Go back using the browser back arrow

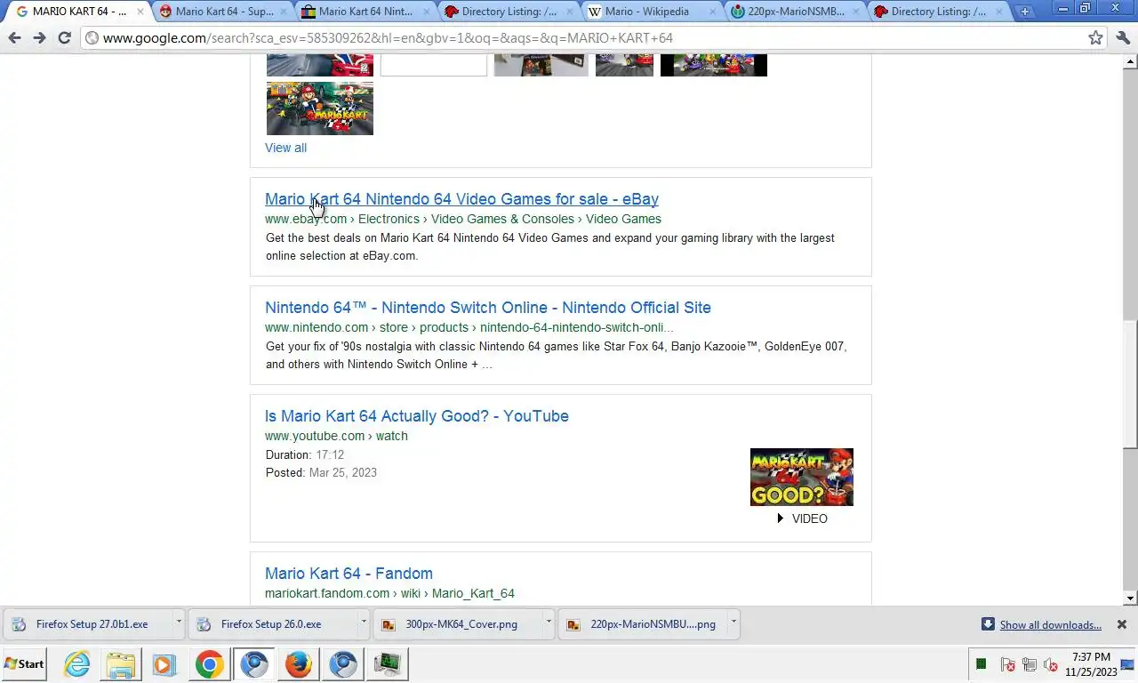(x=14, y=38)
